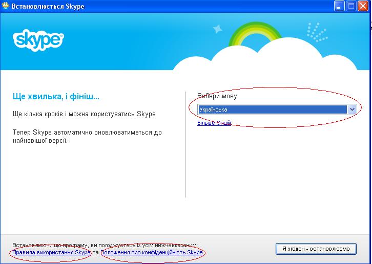Click the heading Ще хвилька, і фініш...
This screenshot has height=264, width=372.
[x=56, y=97]
